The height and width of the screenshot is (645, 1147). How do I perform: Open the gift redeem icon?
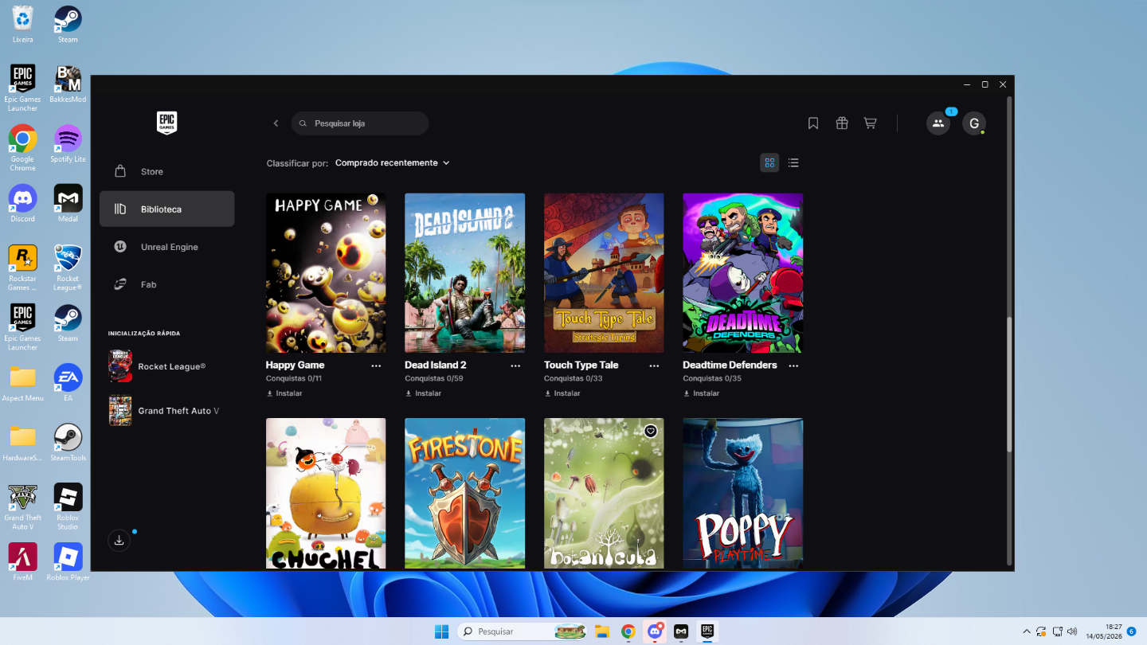click(842, 123)
